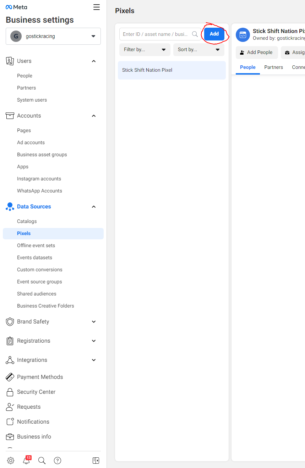The width and height of the screenshot is (305, 468).
Task: Open Event source groups
Action: (39, 282)
